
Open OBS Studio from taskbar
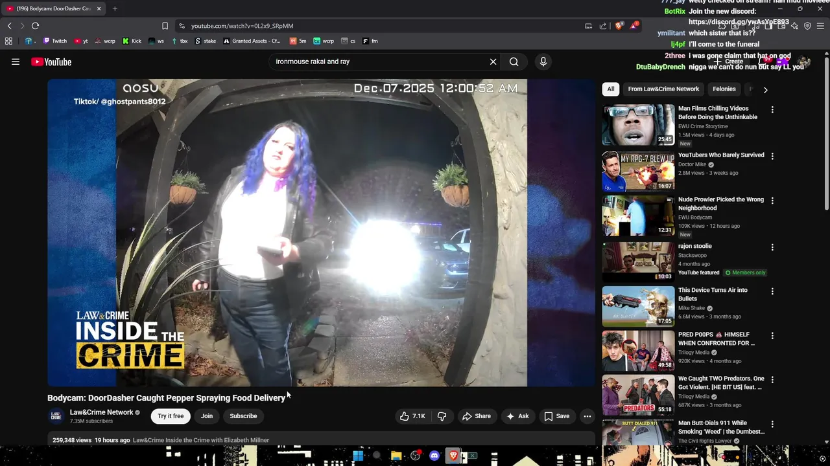[x=415, y=456]
